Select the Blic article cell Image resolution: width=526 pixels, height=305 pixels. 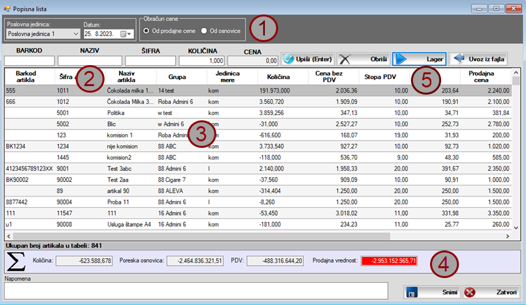[131, 124]
